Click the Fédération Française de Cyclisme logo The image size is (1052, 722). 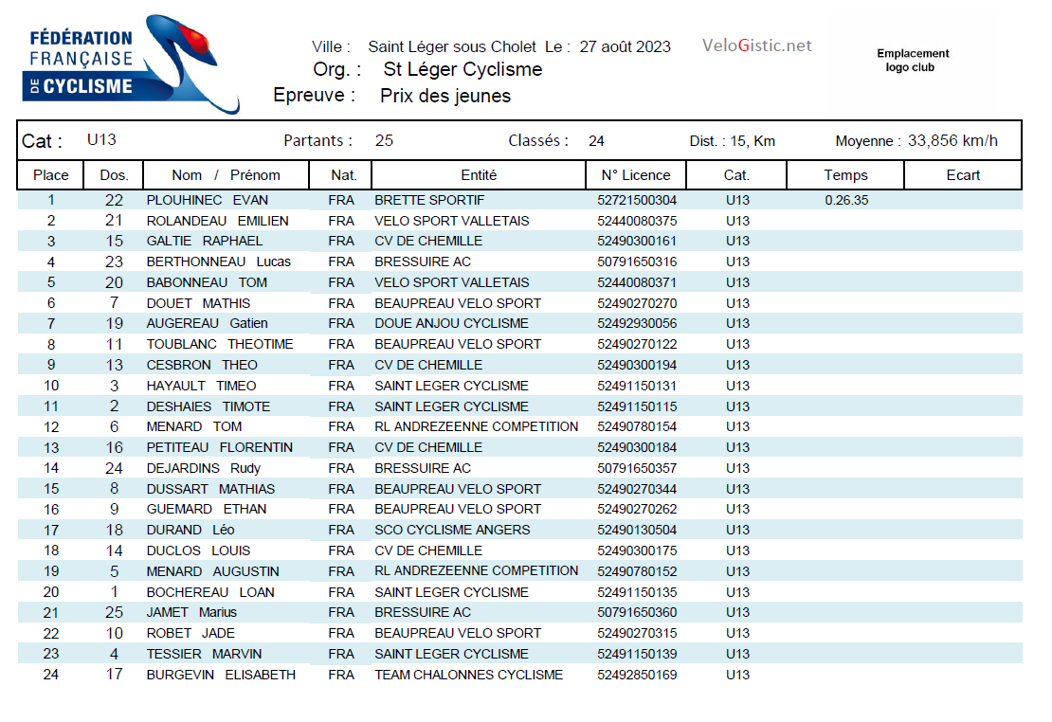(131, 63)
